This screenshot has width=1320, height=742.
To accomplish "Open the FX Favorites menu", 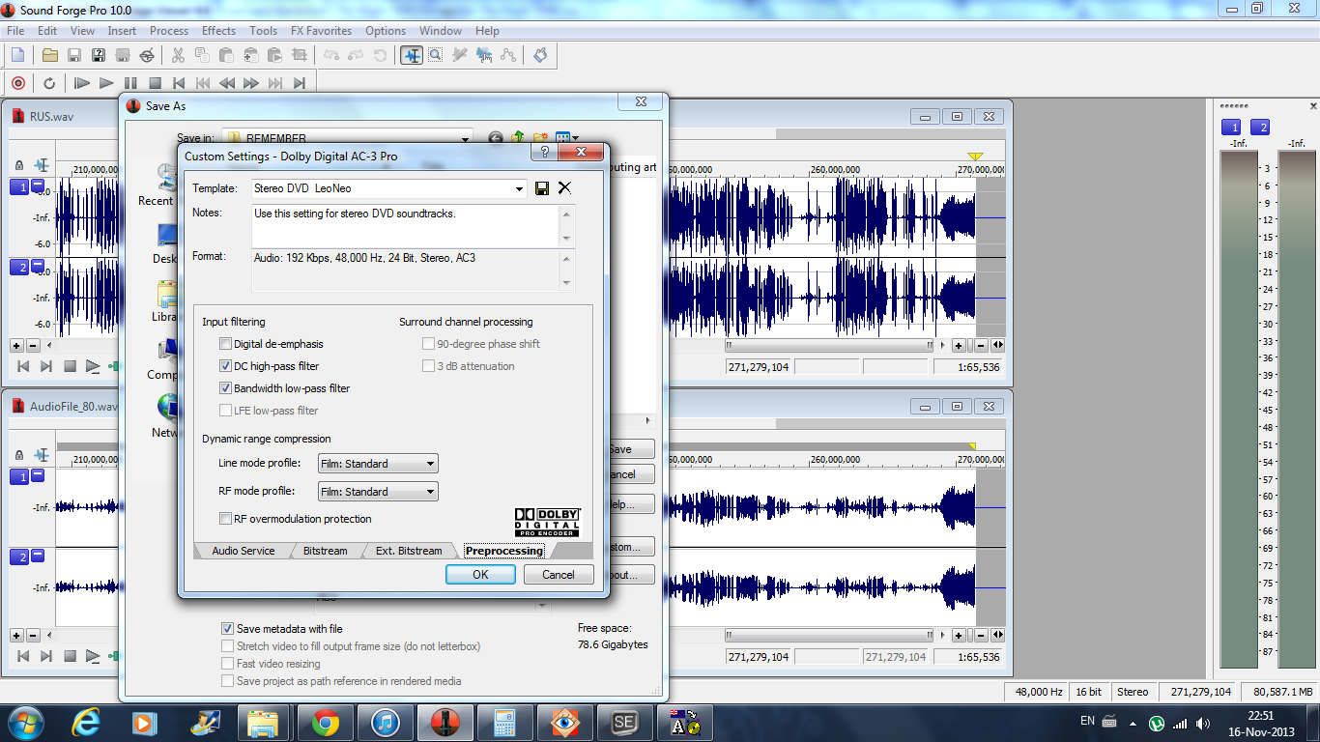I will [x=323, y=31].
